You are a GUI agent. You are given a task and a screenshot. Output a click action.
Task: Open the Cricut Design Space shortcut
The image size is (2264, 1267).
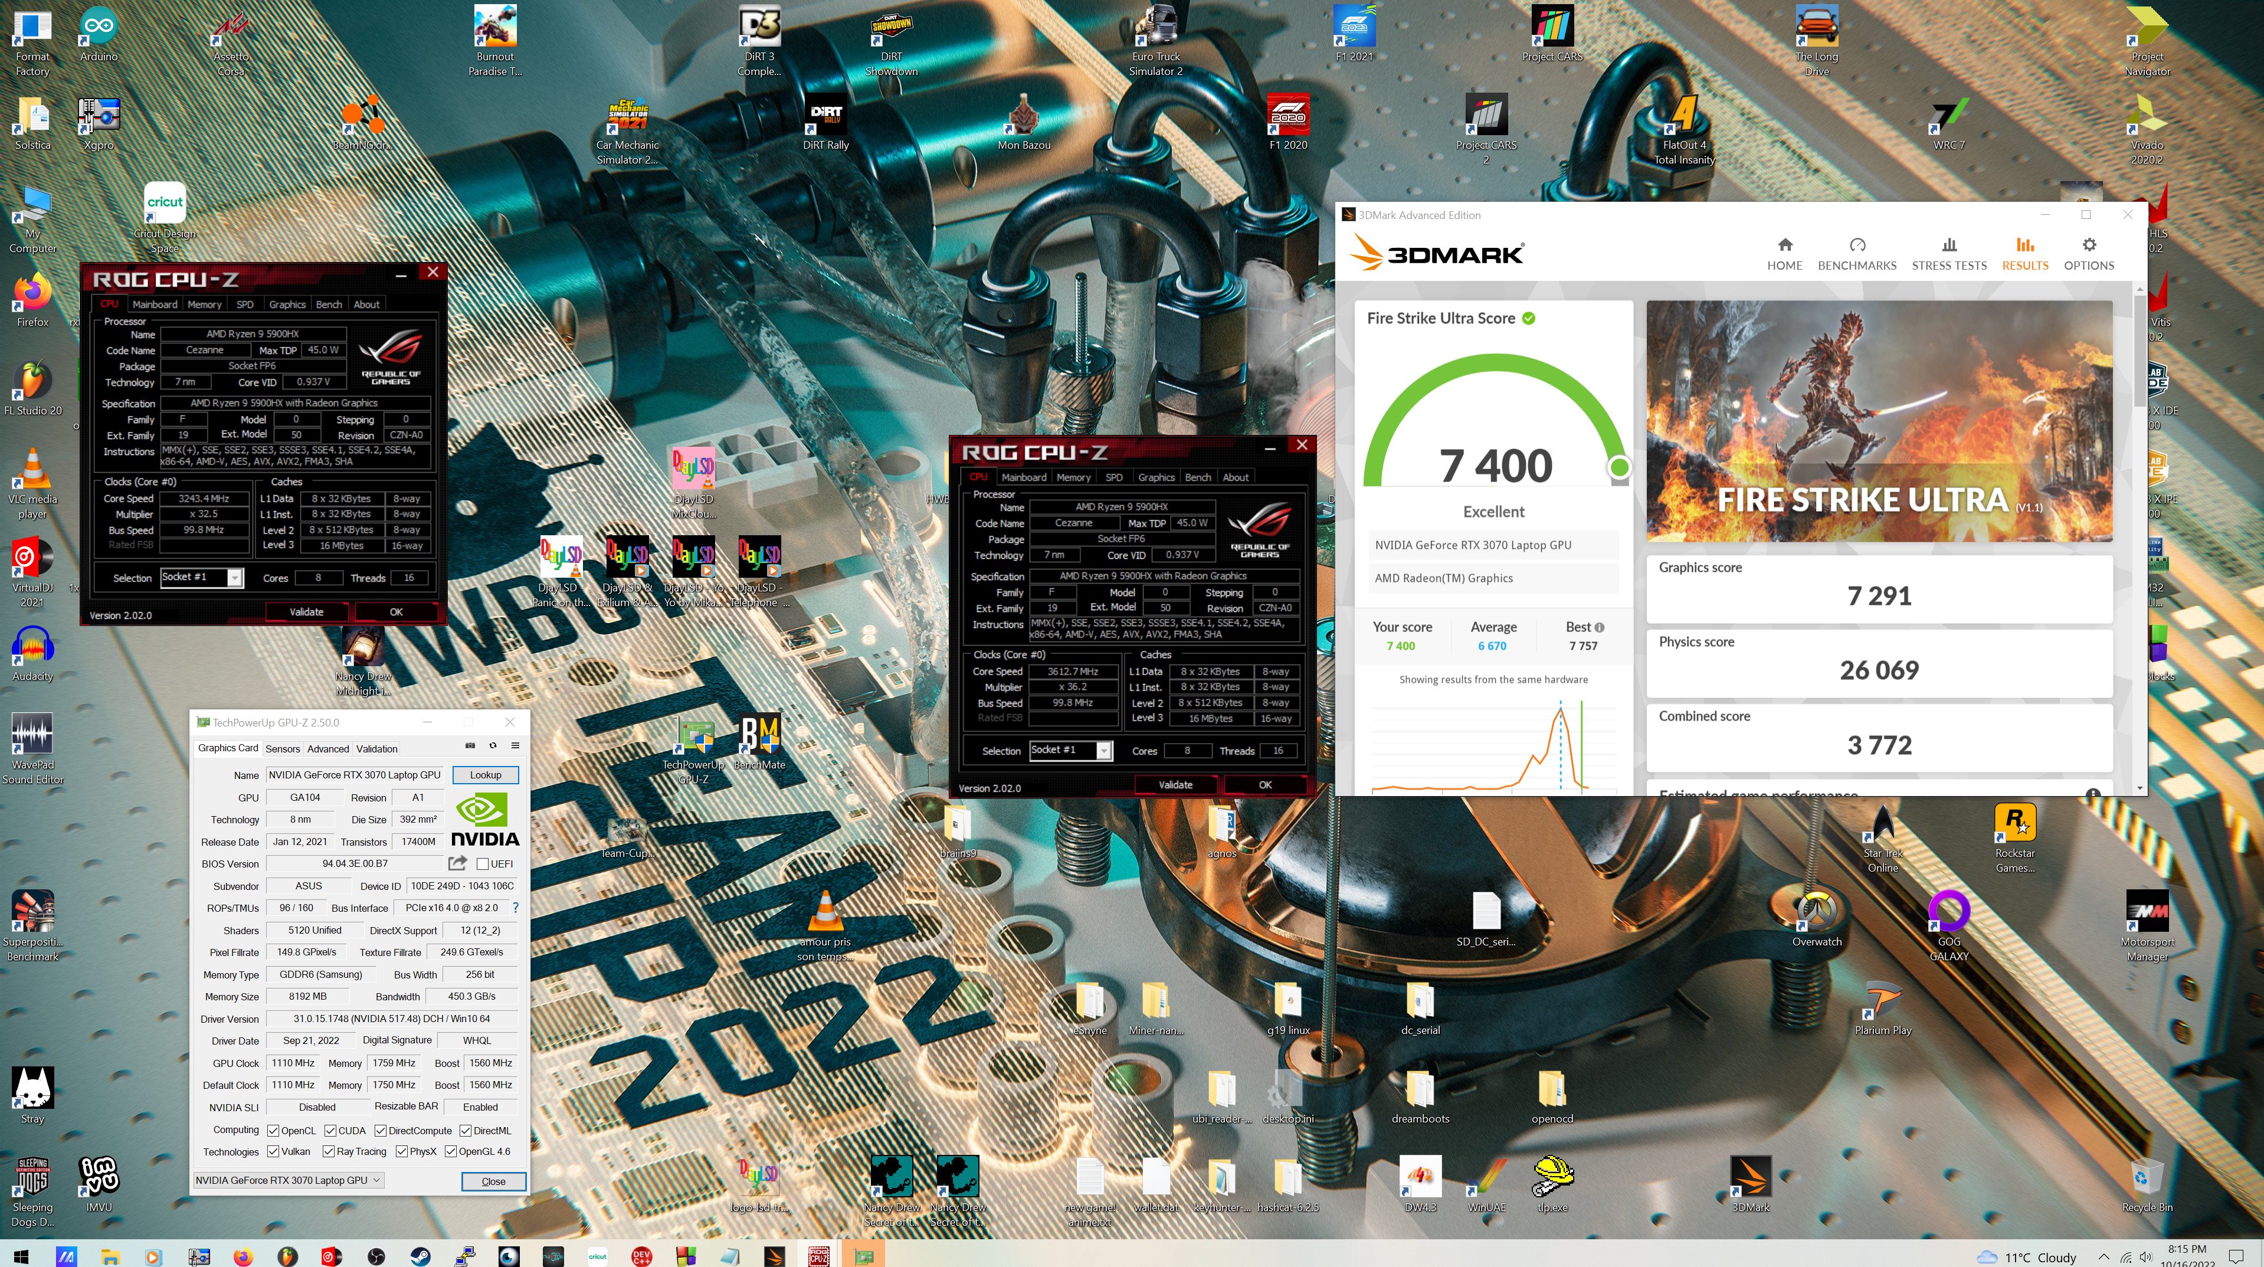[x=165, y=218]
